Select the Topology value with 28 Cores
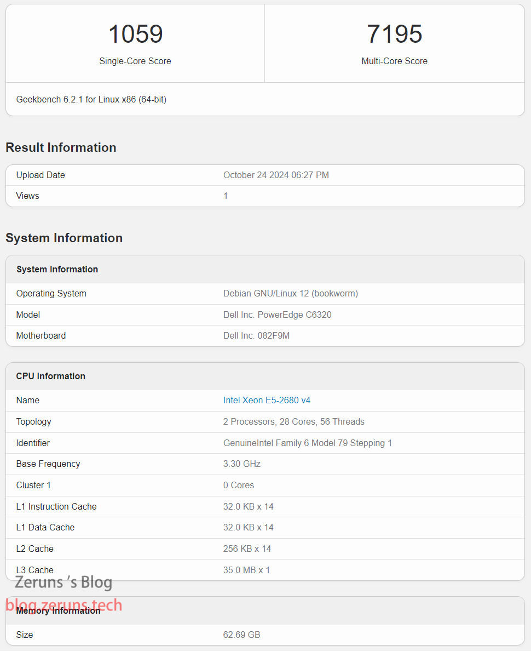 click(x=293, y=422)
